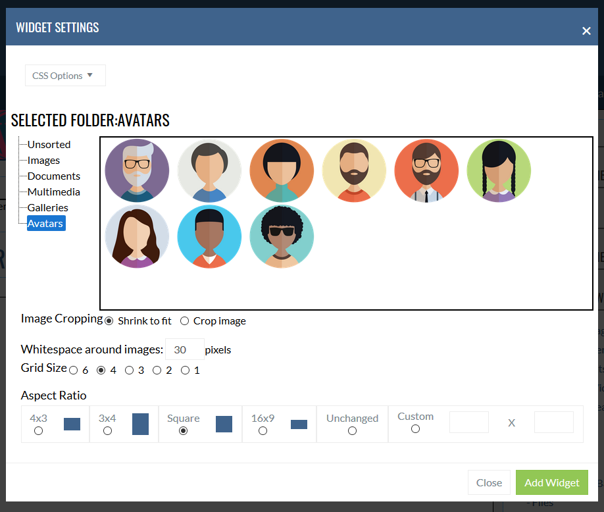
Task: Select the bearded man with glasses and tie avatar
Action: click(426, 170)
